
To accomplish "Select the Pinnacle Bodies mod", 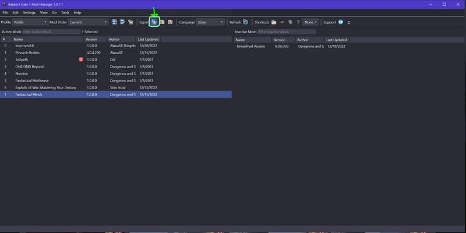I will (x=116, y=52).
